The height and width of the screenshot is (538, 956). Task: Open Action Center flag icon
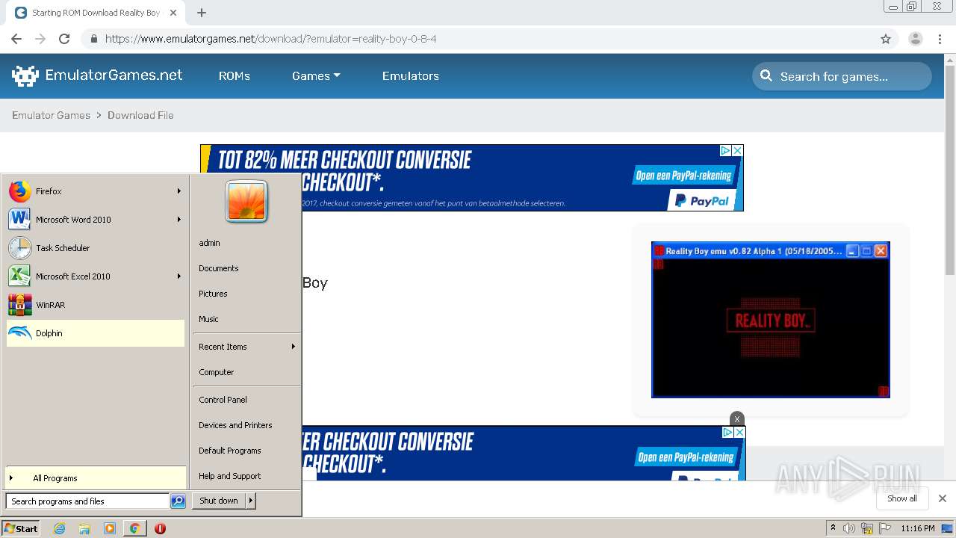pyautogui.click(x=885, y=528)
